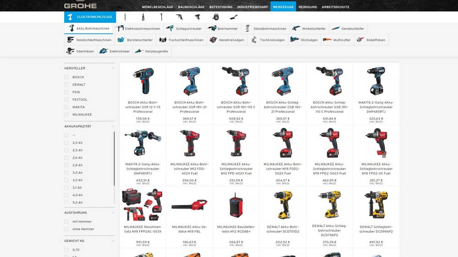458x257 pixels.
Task: Open the pliers hand tools icon
Action: [143, 17]
